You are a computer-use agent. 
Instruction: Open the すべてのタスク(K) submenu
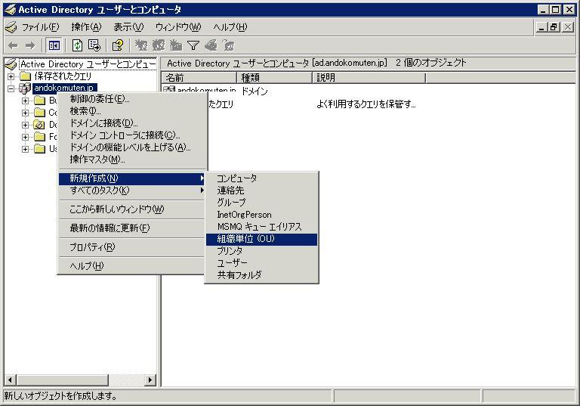131,191
